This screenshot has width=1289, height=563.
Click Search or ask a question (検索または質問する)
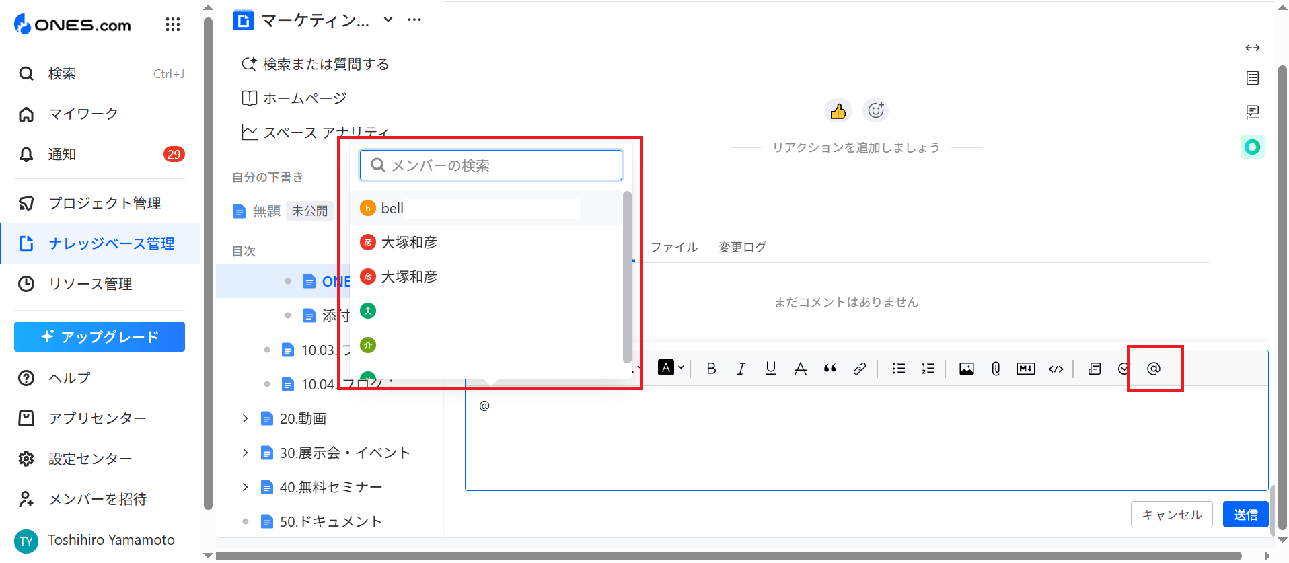click(315, 64)
